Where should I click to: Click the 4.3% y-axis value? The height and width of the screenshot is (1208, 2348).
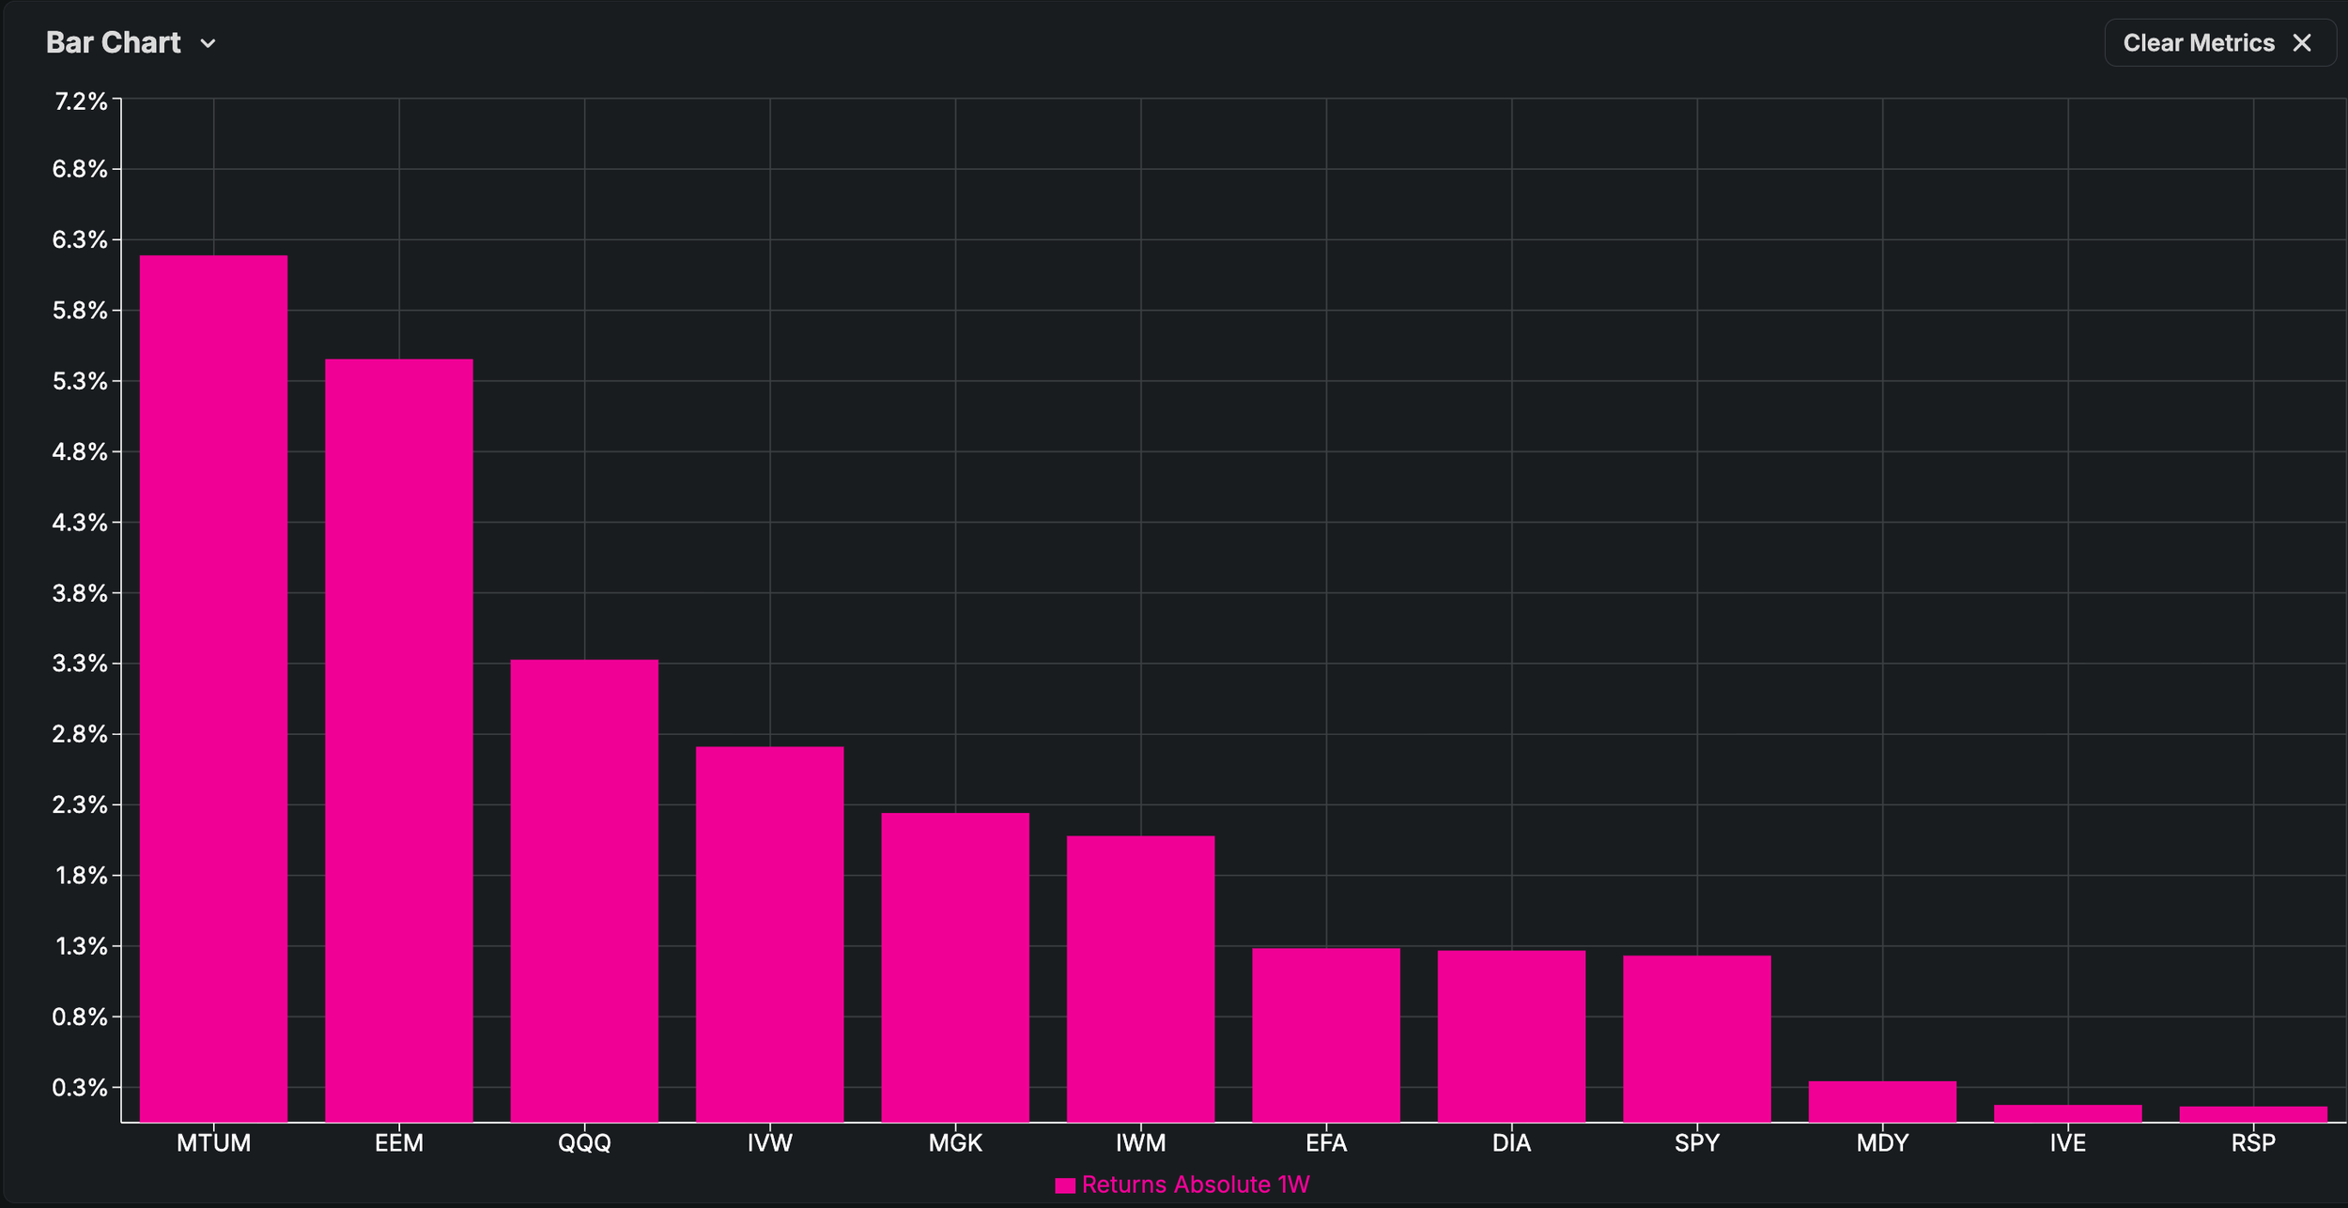point(80,522)
